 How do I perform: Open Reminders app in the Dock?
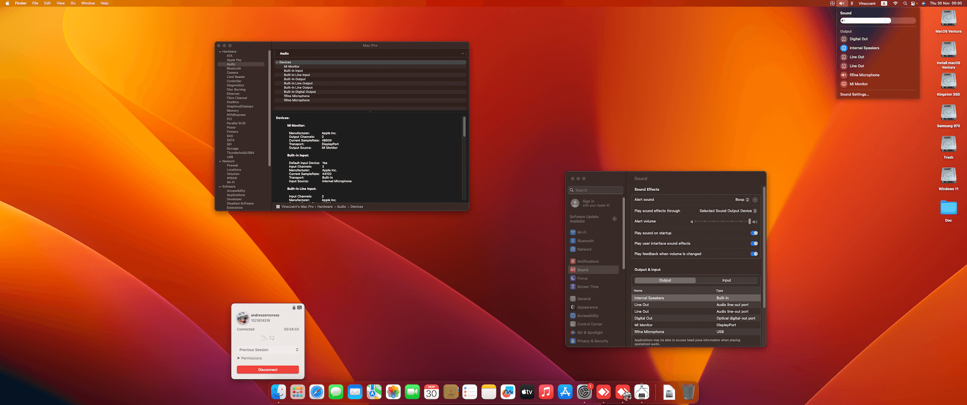470,392
